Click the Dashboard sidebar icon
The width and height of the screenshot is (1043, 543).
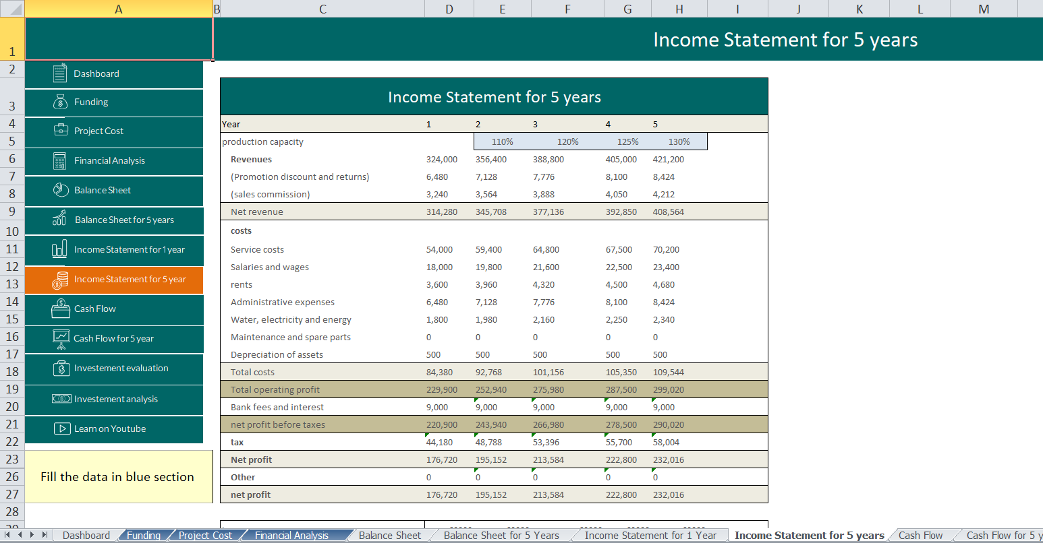[60, 73]
